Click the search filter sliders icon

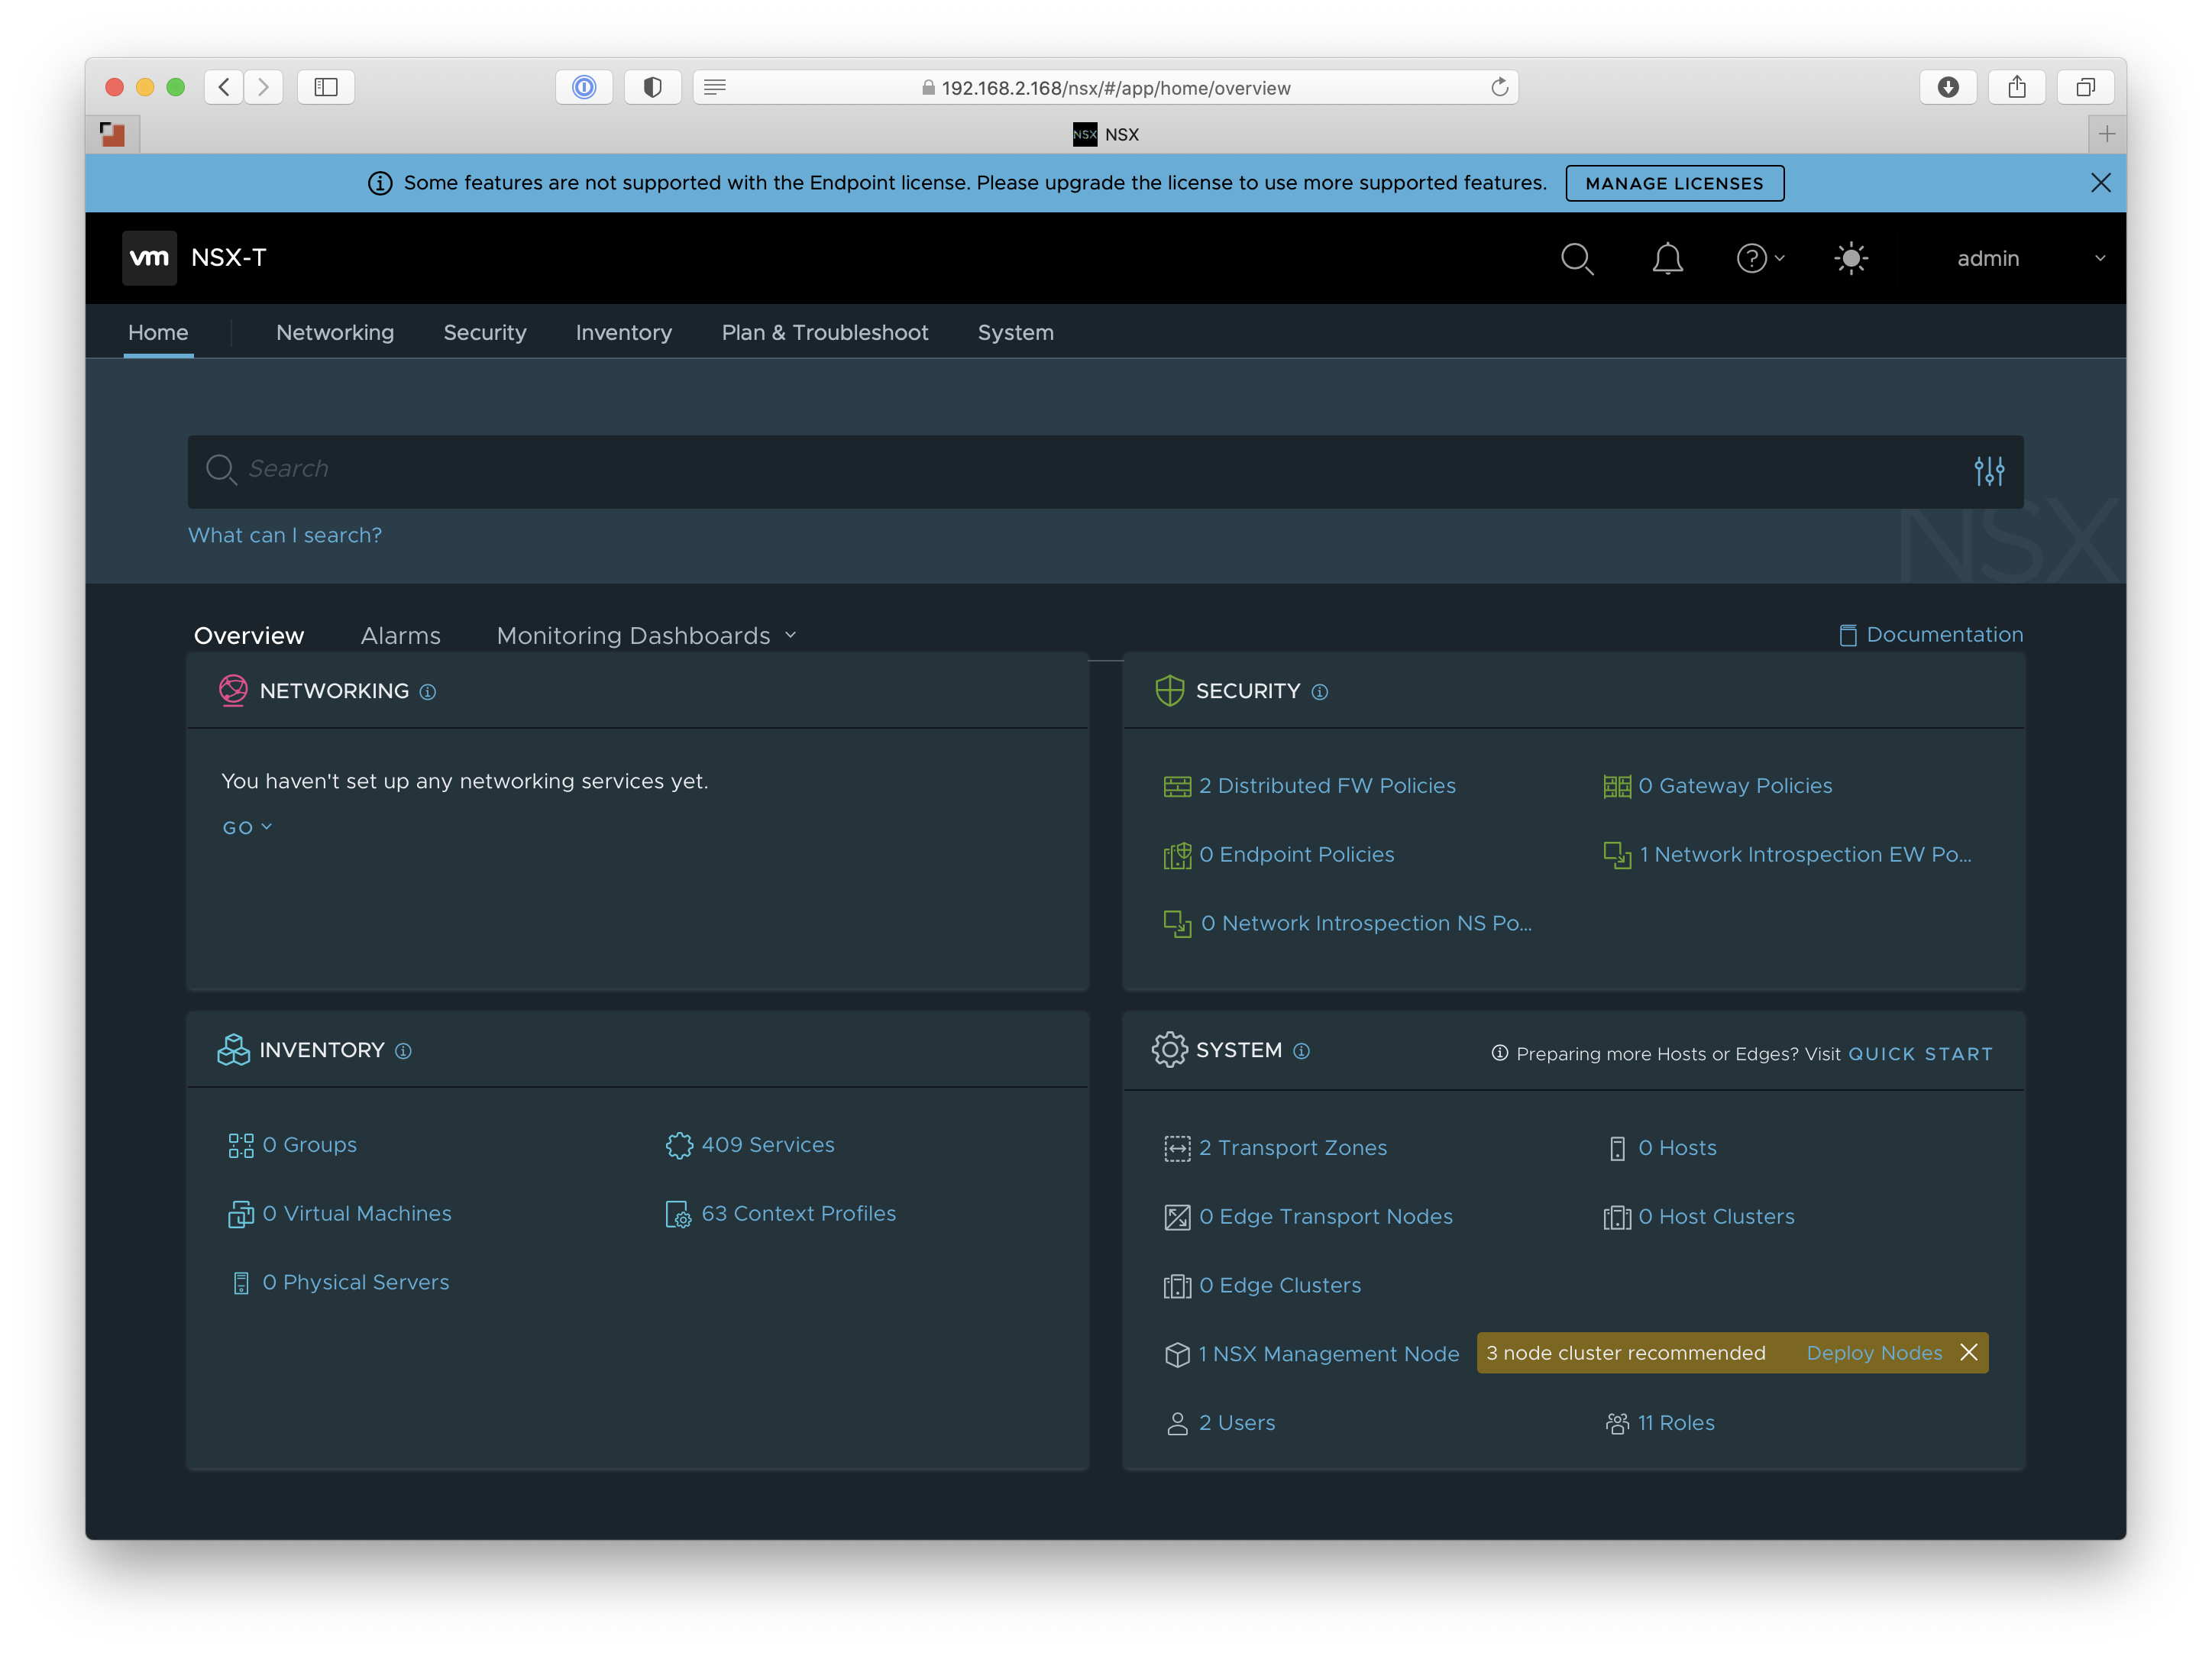coord(1989,471)
